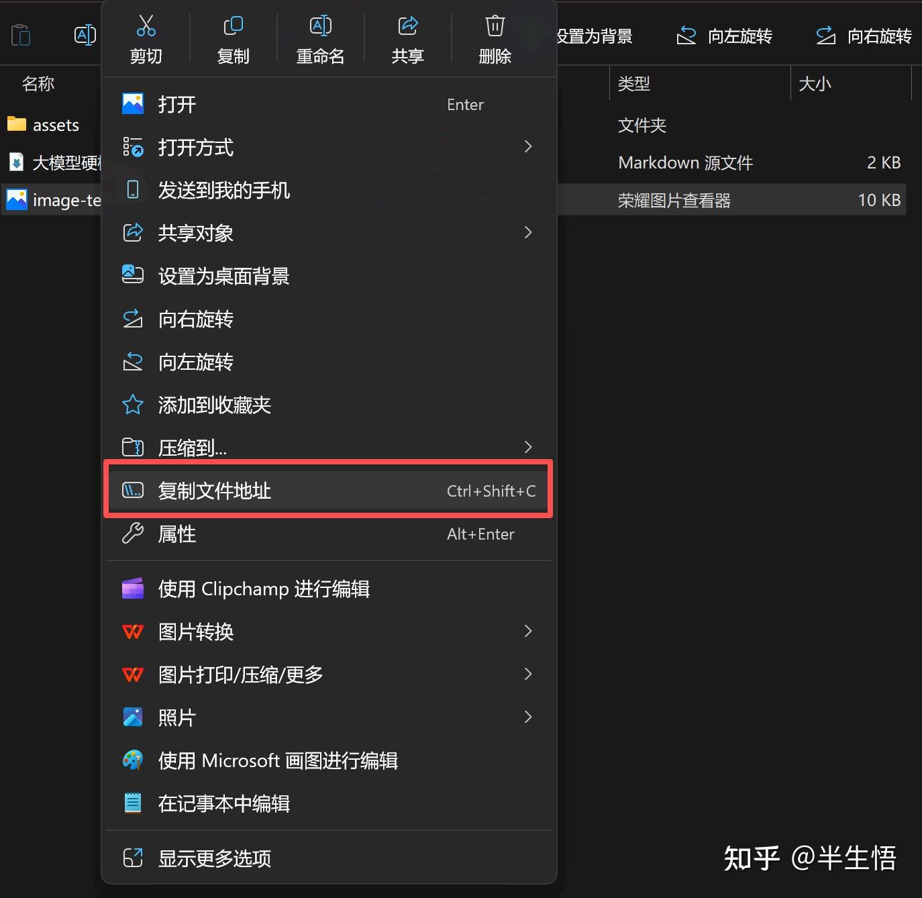Select 在记事本中编辑 entry
The image size is (922, 898).
pos(329,803)
